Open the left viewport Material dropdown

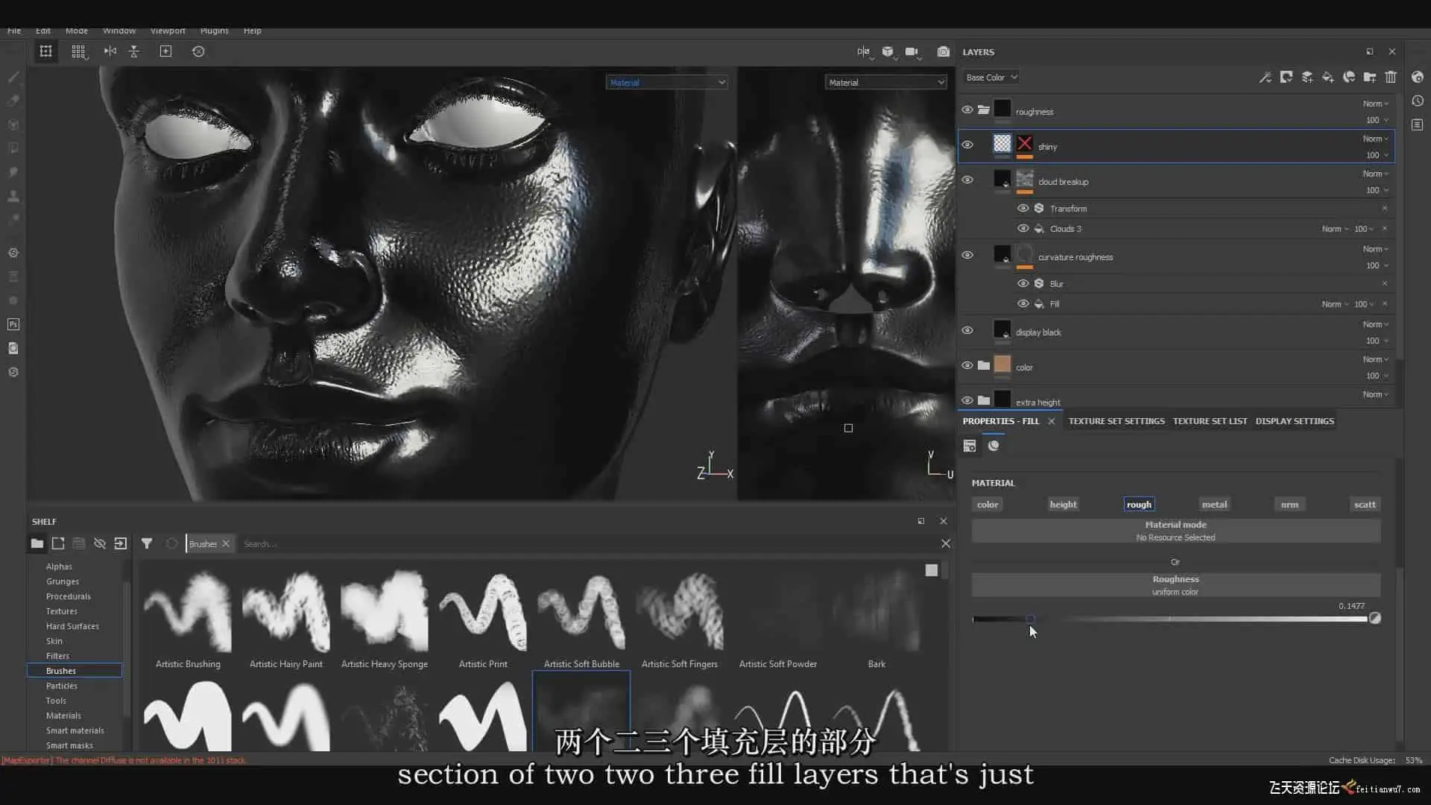pos(666,83)
